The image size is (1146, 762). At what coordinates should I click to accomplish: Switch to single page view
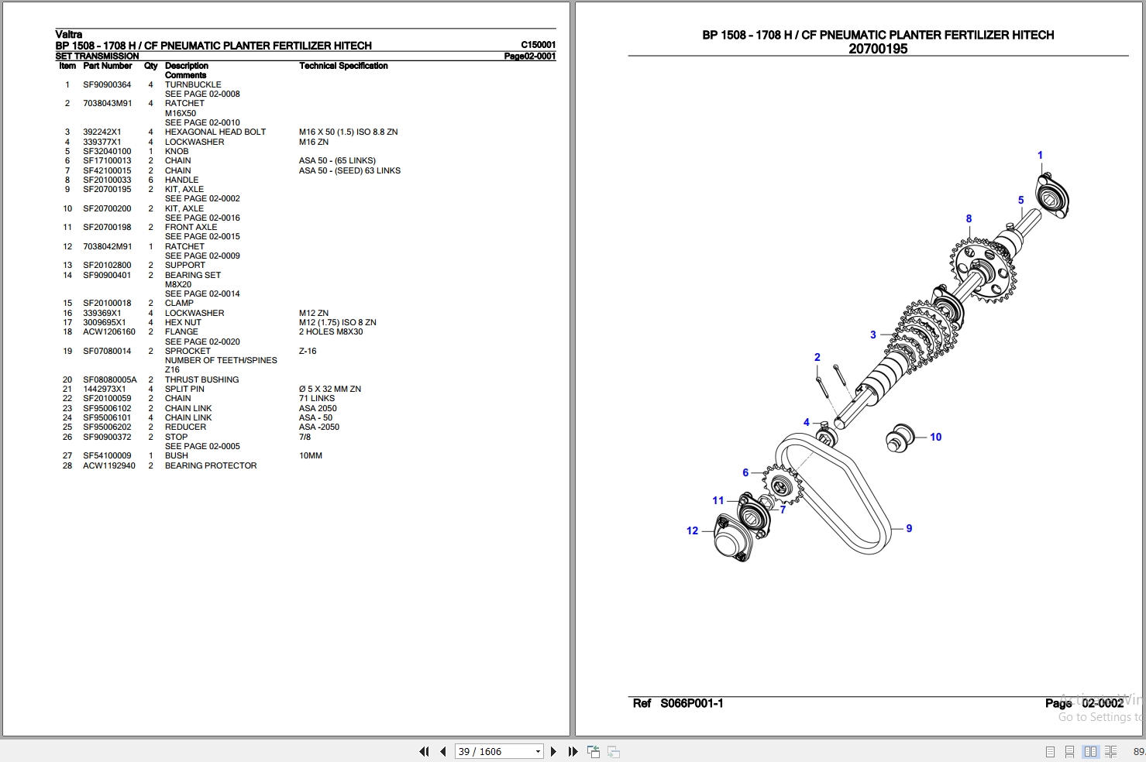pyautogui.click(x=1050, y=752)
